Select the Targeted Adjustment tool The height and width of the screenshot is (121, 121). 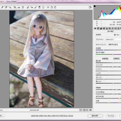[x=10, y=7]
